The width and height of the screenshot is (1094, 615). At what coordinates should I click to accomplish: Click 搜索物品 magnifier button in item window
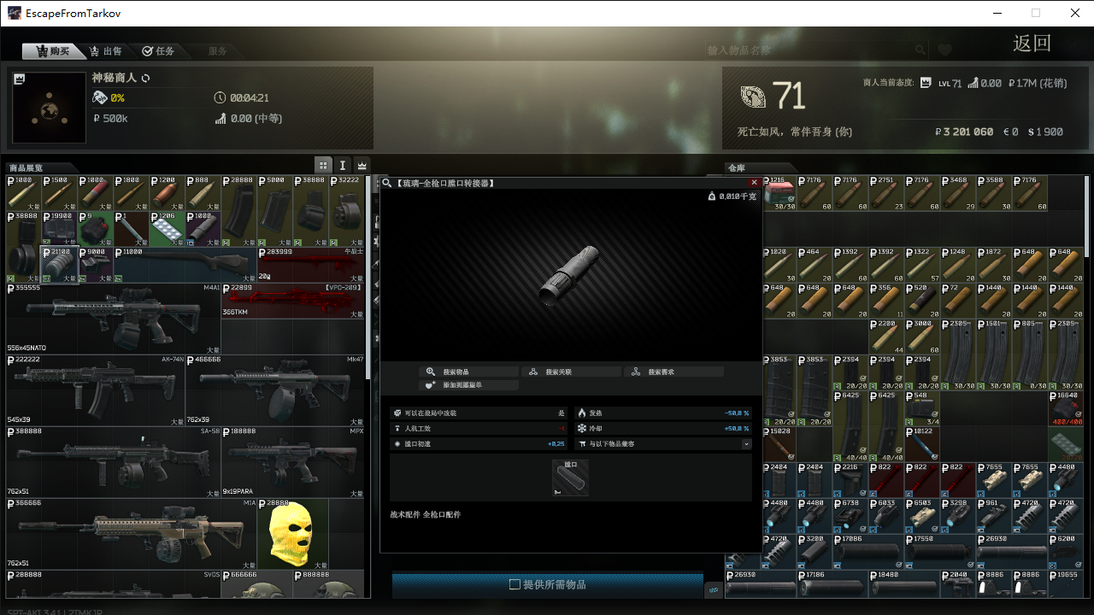(x=468, y=372)
